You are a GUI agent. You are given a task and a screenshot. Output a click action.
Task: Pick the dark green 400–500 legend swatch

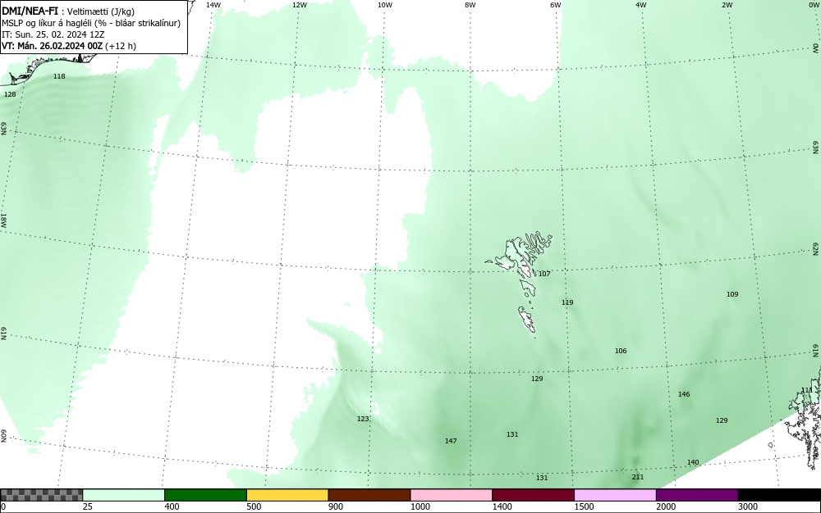205,495
